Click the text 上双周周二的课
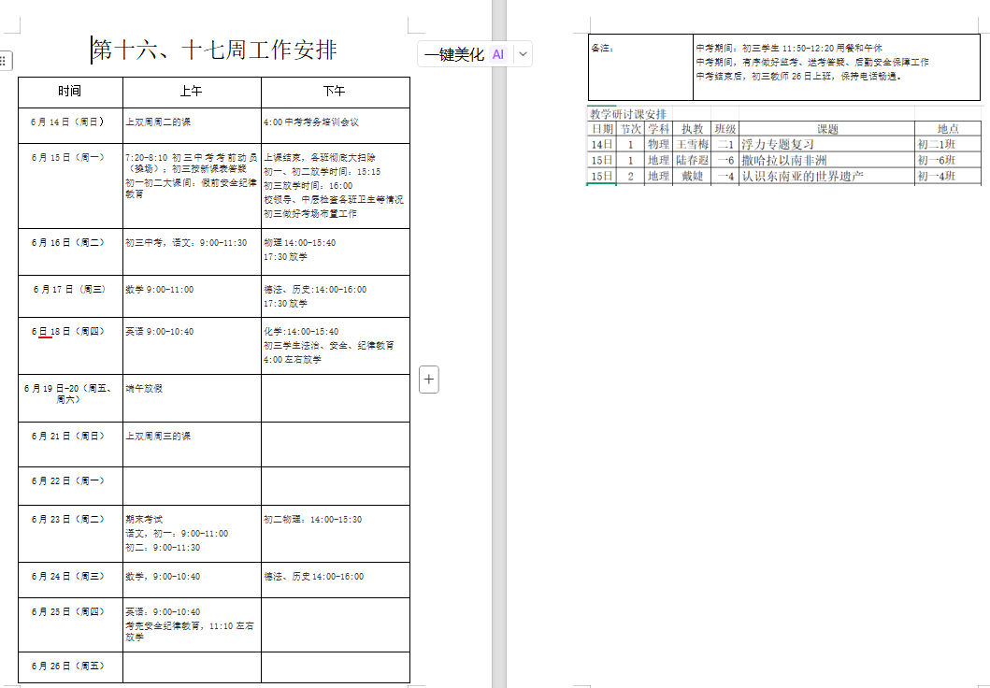The height and width of the screenshot is (688, 990). (x=158, y=122)
